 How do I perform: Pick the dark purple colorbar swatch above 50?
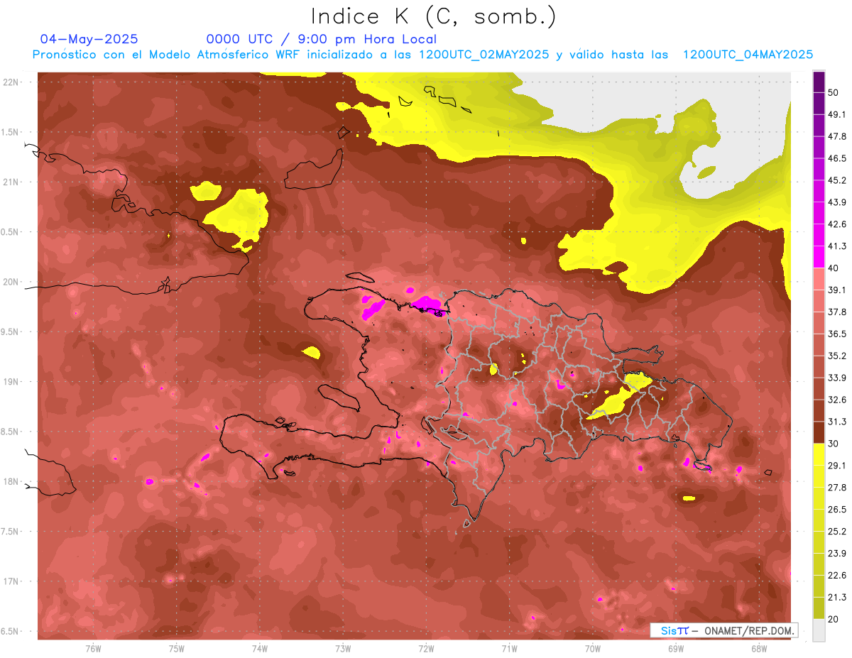click(x=819, y=82)
